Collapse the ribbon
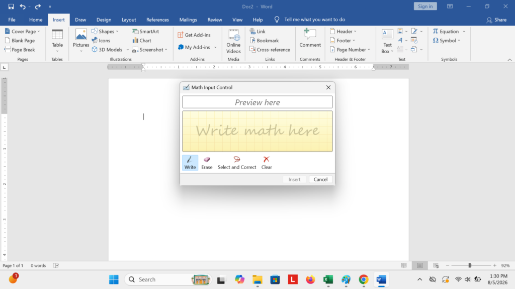The height and width of the screenshot is (289, 515). point(509,60)
